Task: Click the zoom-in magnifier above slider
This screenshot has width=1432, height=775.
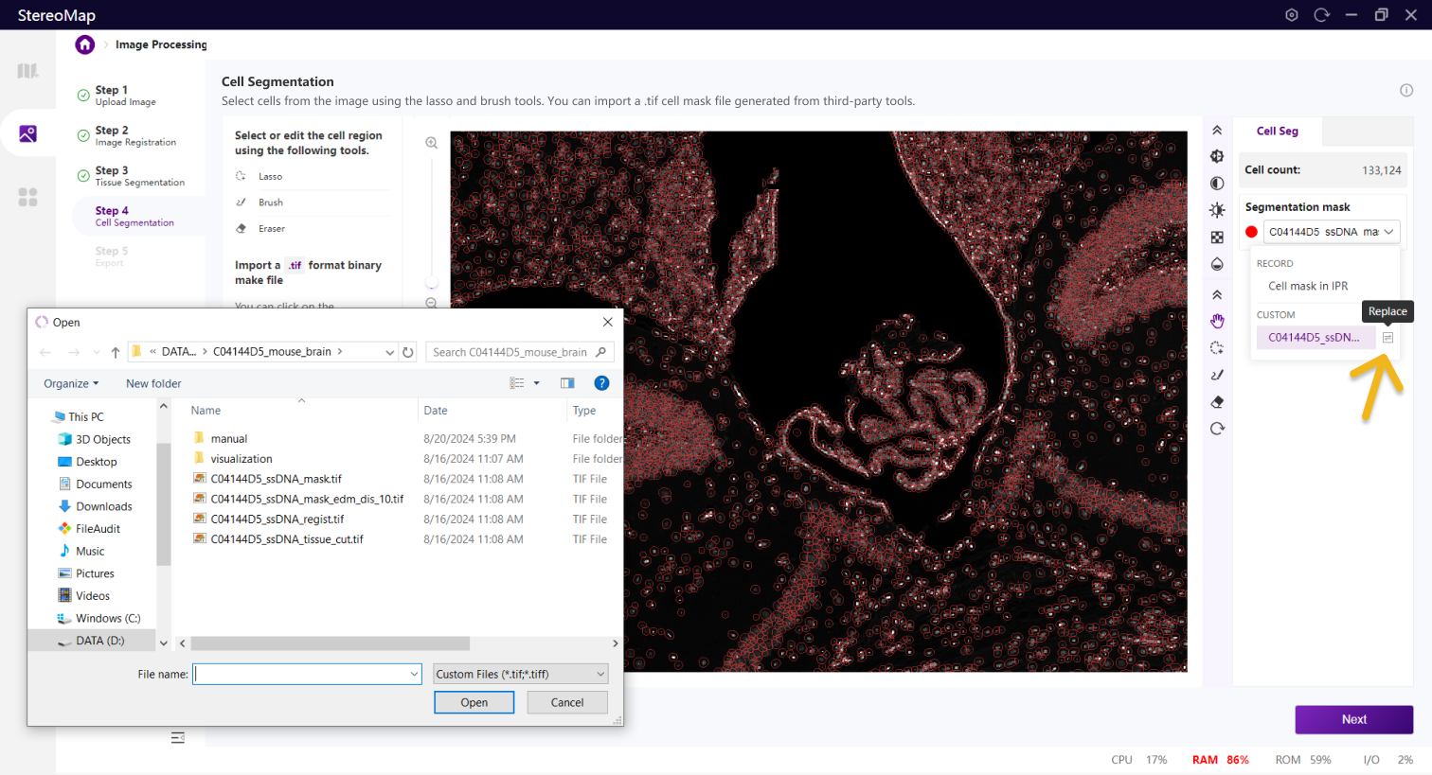Action: tap(431, 143)
